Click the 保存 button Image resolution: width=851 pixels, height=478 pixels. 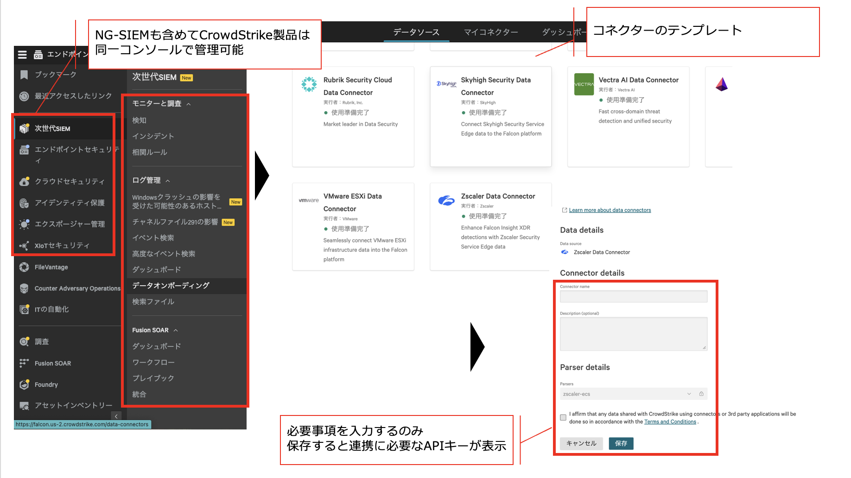621,444
